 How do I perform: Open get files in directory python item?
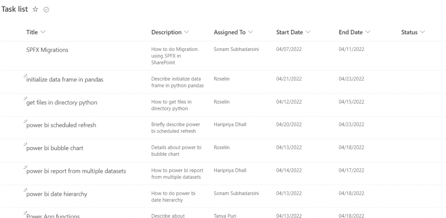pos(62,102)
